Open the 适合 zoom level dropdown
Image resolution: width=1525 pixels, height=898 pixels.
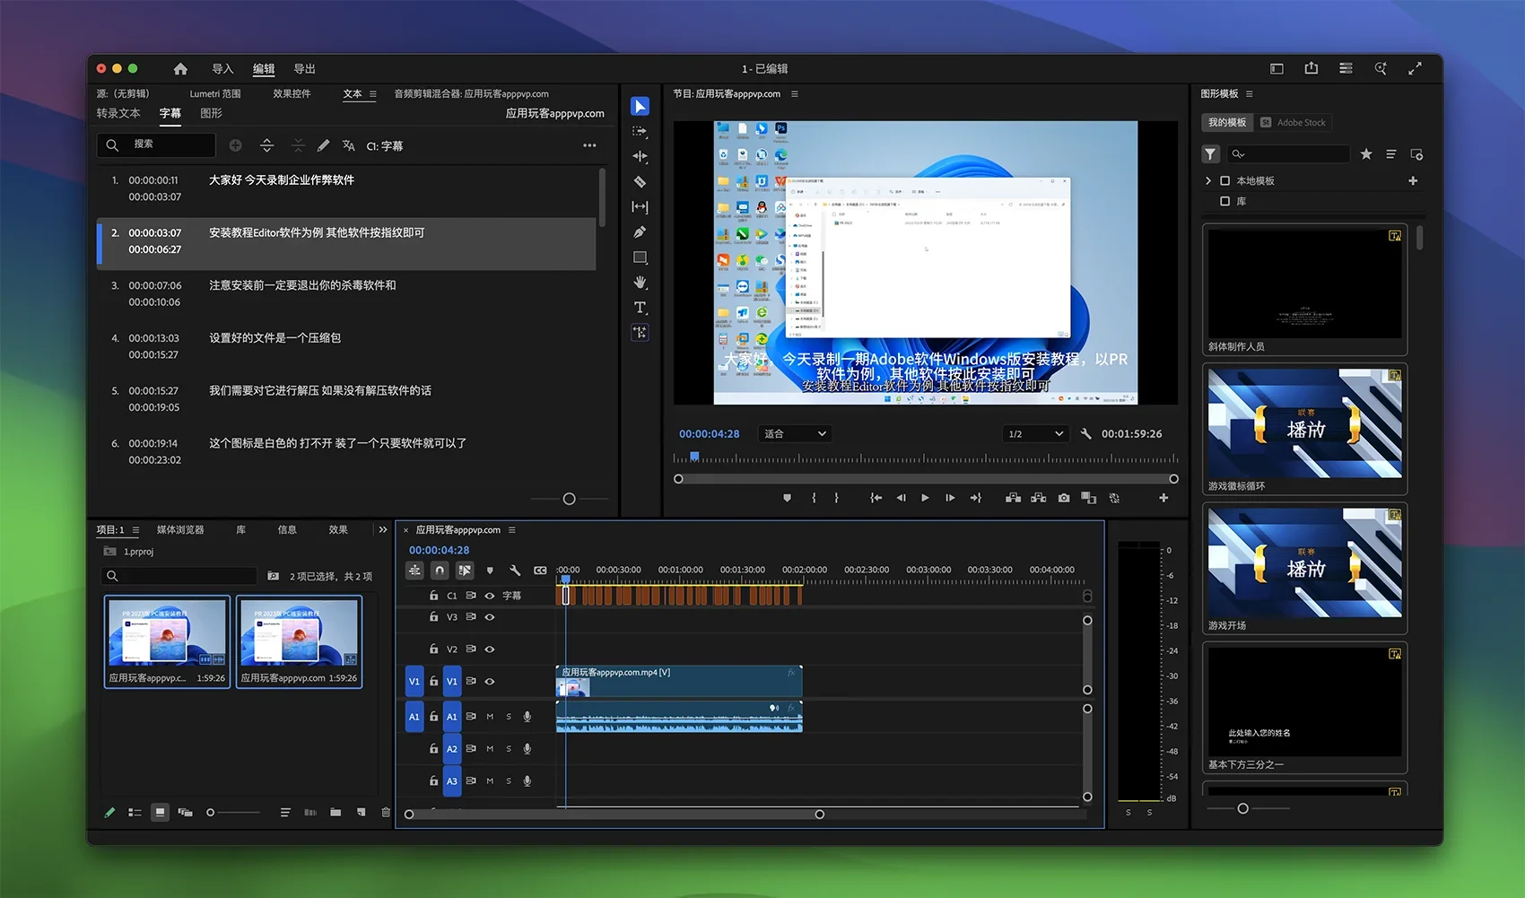795,434
